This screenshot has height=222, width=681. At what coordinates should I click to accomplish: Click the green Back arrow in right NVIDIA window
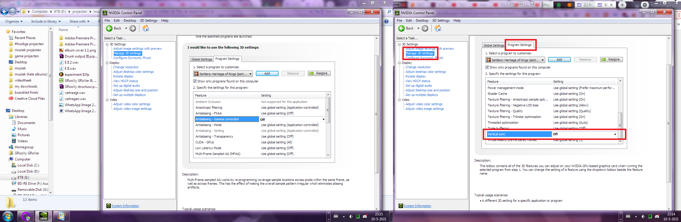click(x=401, y=28)
